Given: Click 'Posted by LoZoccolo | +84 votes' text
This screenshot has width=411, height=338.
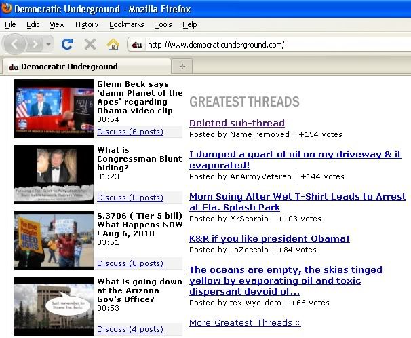Looking at the screenshot, I should [x=253, y=250].
